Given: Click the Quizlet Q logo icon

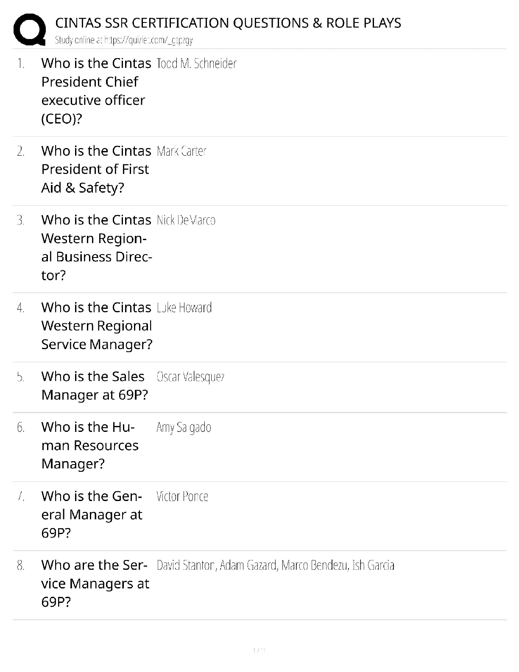Looking at the screenshot, I should (30, 29).
